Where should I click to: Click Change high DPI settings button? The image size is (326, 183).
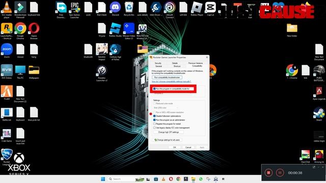[x=169, y=132]
